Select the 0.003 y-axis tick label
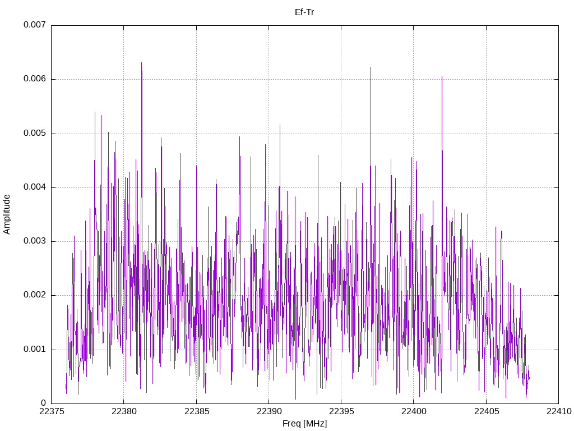Viewport: 574px width, 431px height. click(x=35, y=241)
